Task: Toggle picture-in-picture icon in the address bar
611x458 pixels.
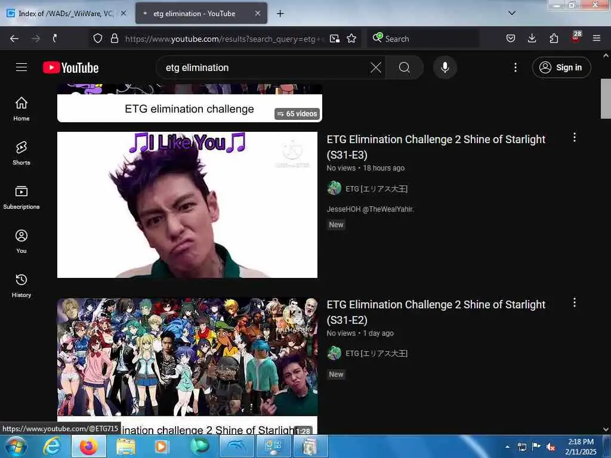Action: pos(334,38)
